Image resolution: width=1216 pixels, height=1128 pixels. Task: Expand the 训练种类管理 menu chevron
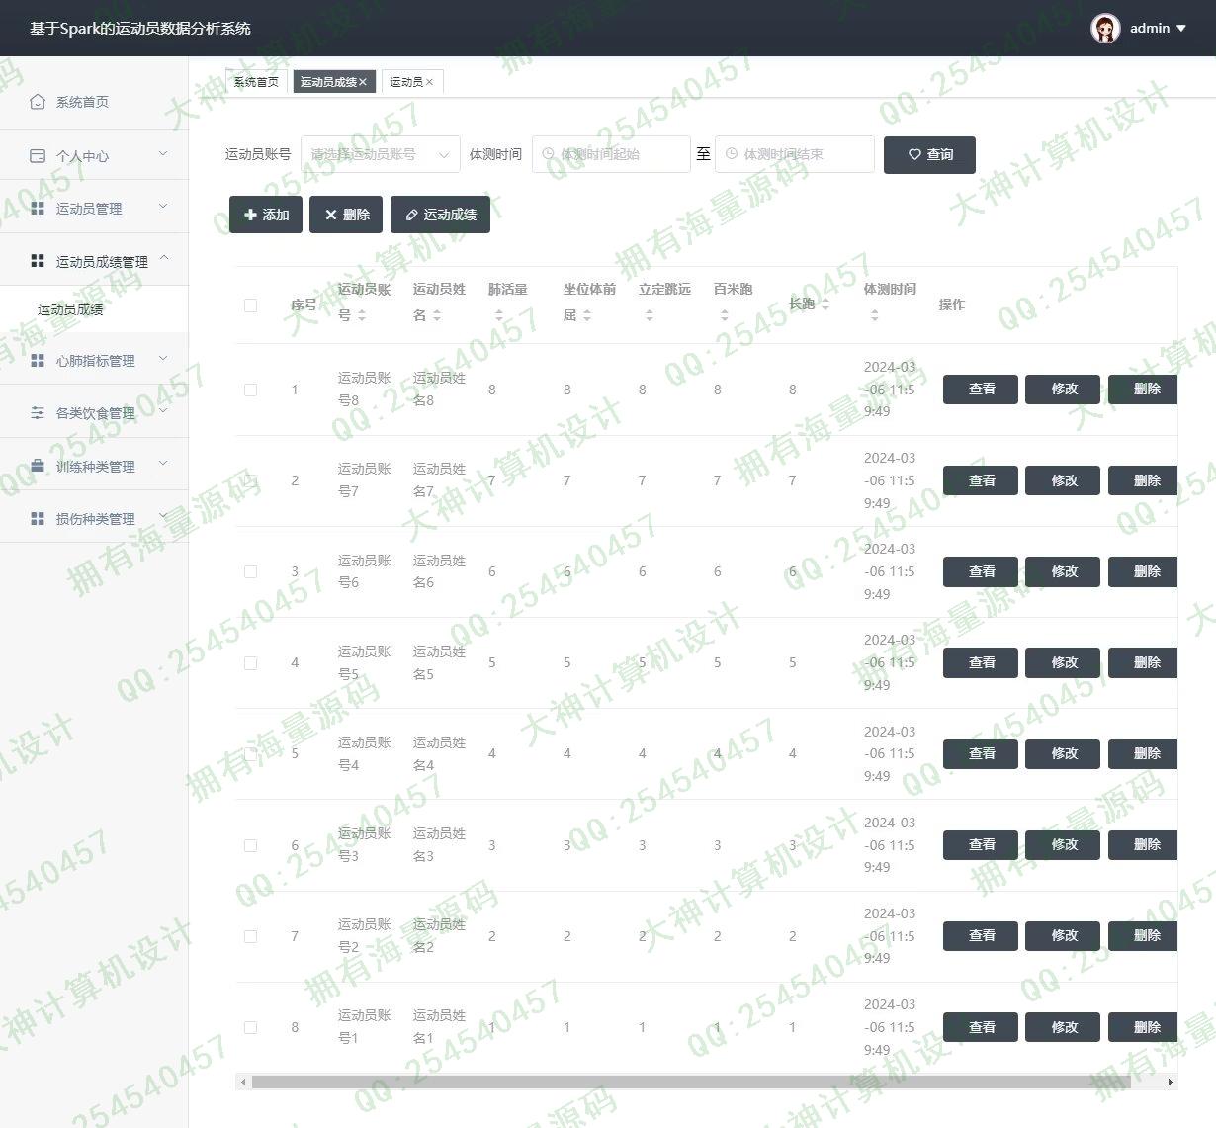(x=164, y=464)
